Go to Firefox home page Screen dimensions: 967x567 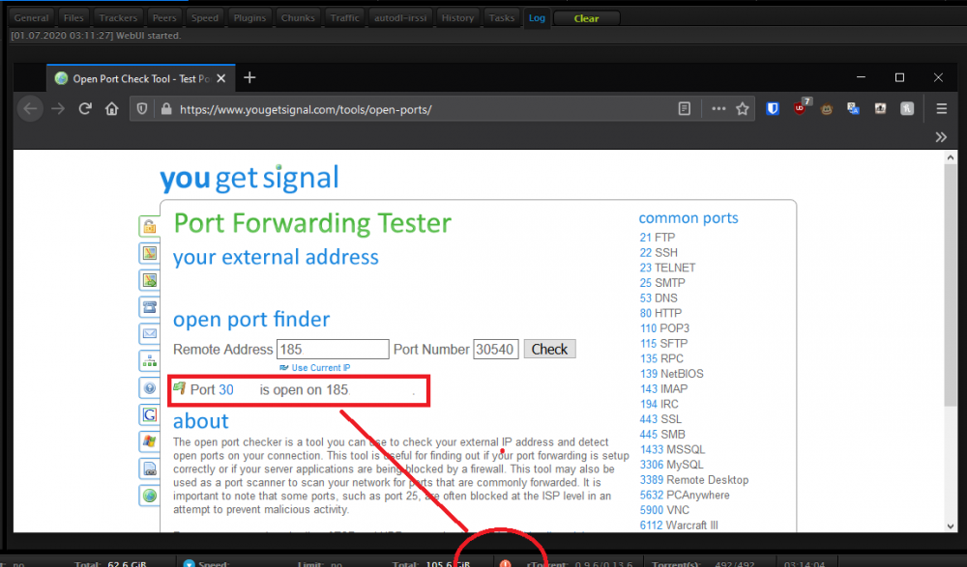(x=111, y=109)
